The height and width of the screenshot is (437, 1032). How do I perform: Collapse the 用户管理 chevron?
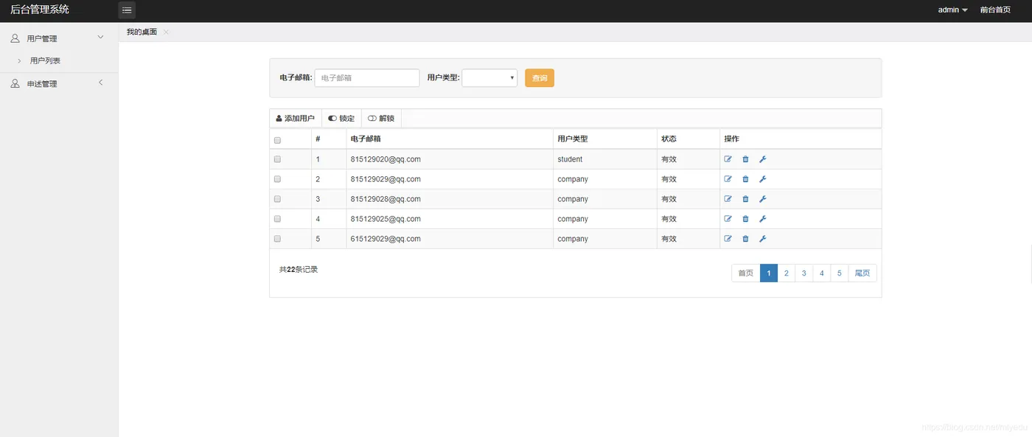[x=101, y=38]
